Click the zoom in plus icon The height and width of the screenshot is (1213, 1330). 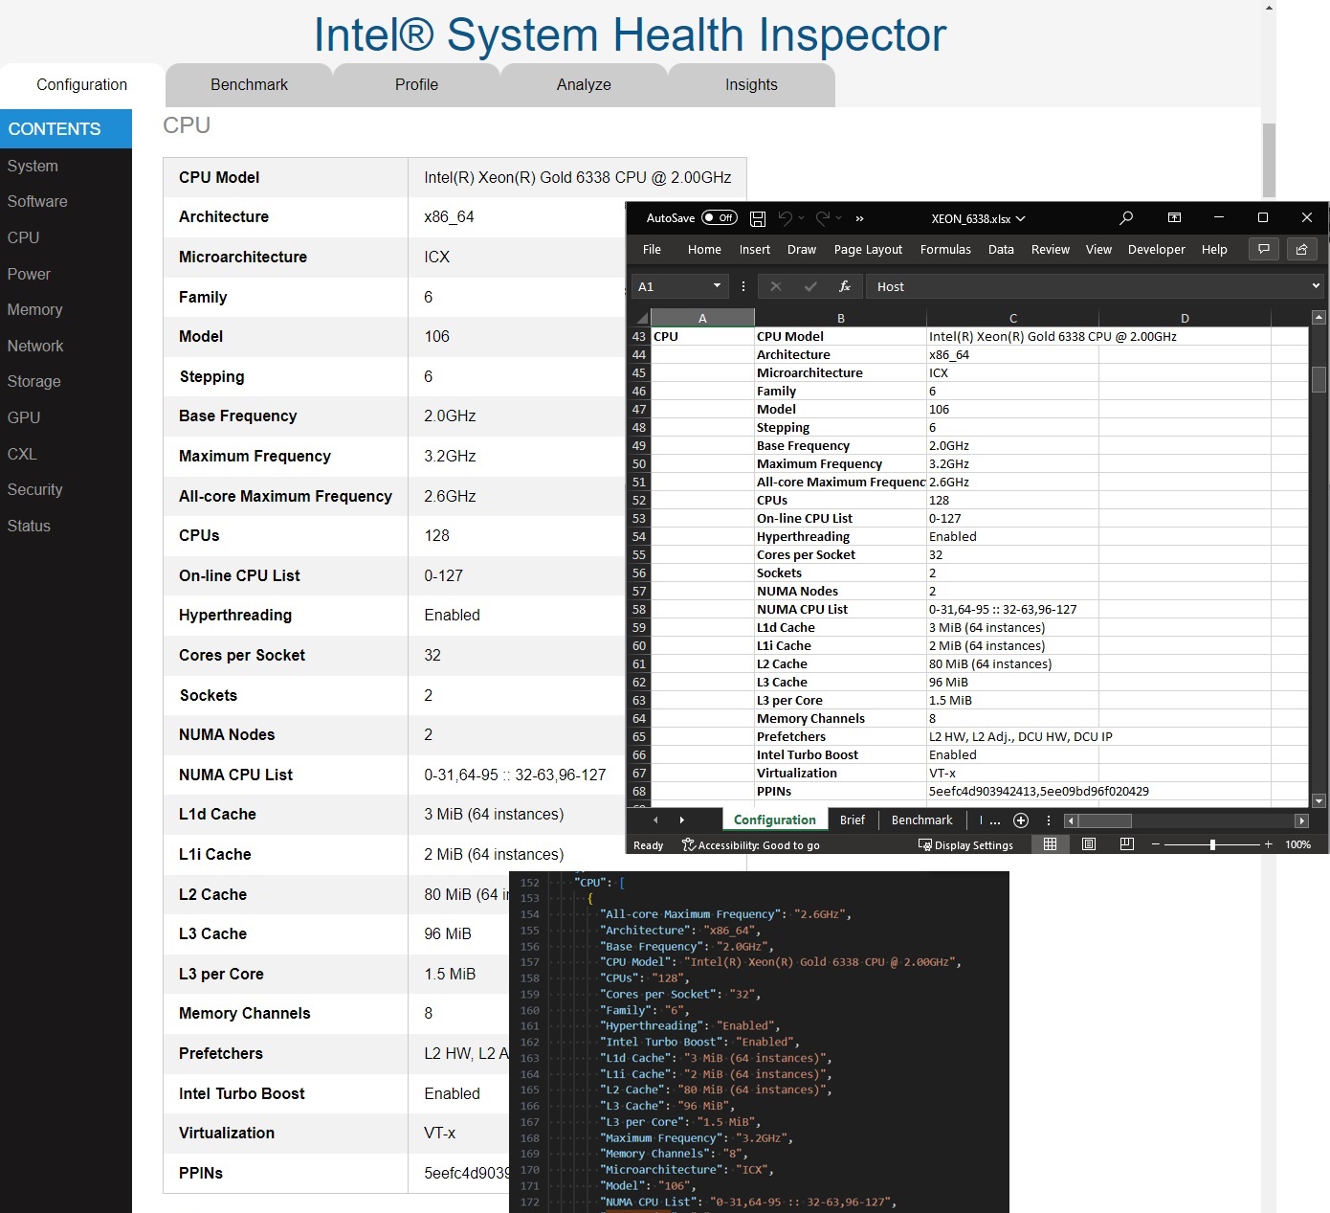(1269, 844)
